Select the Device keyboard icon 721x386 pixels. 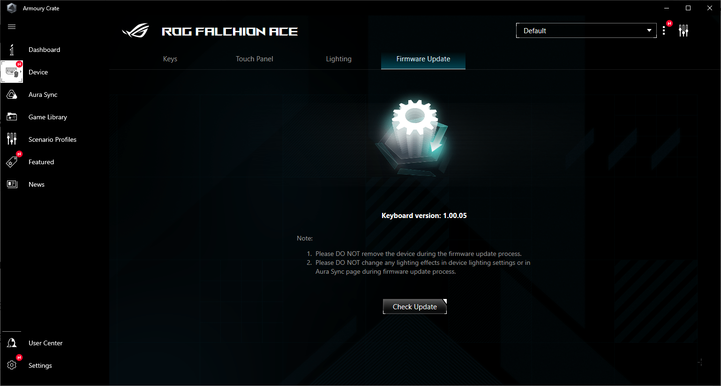point(12,72)
